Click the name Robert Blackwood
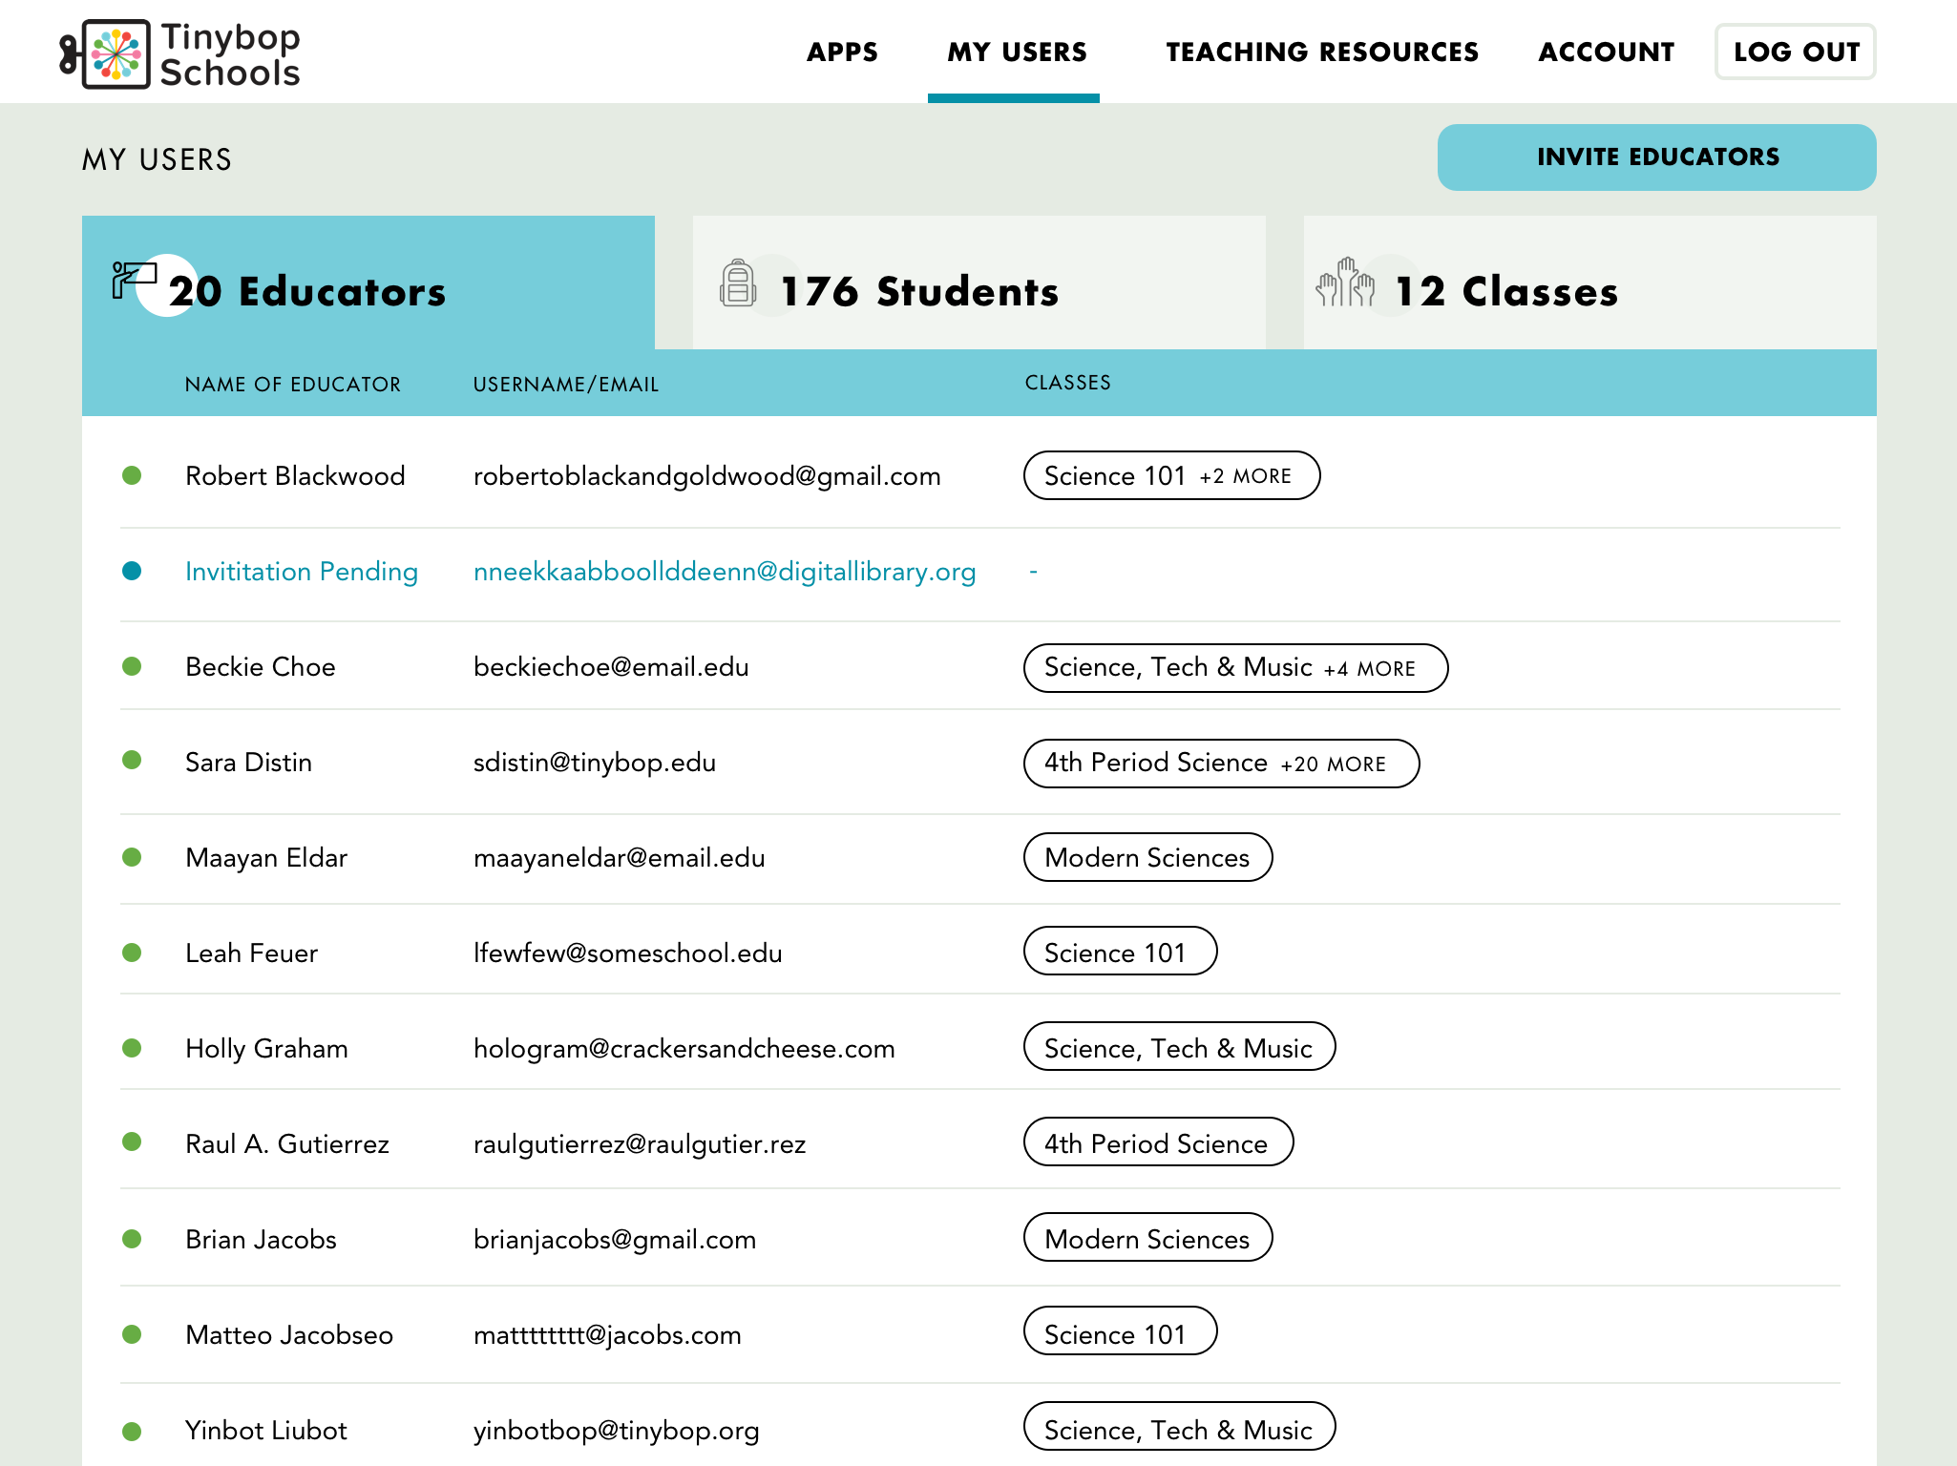The height and width of the screenshot is (1466, 1957). [295, 475]
